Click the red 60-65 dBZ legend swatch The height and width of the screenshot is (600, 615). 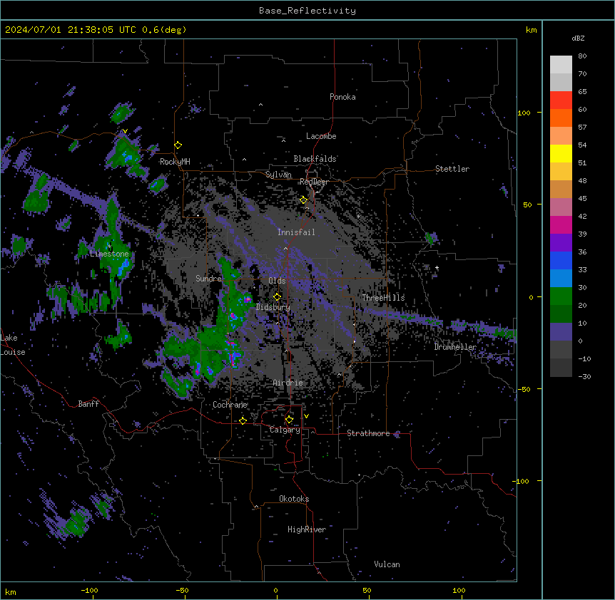[561, 100]
